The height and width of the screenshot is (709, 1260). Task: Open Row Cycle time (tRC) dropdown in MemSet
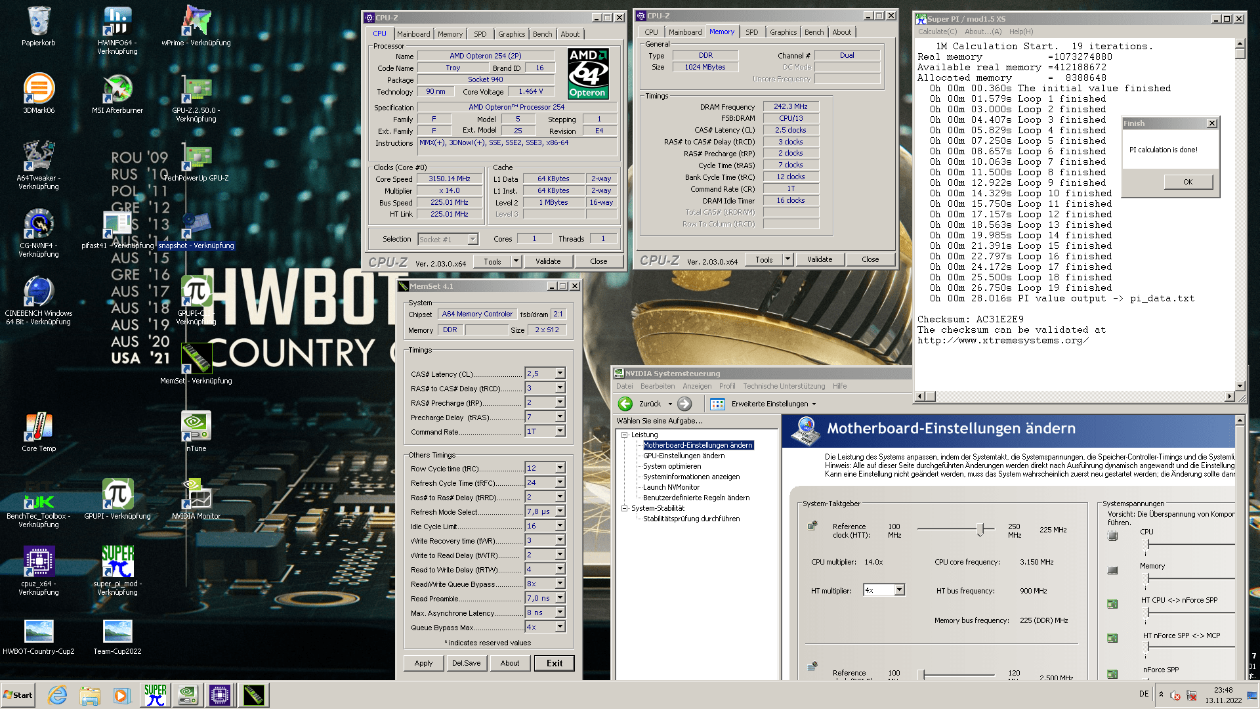coord(560,468)
